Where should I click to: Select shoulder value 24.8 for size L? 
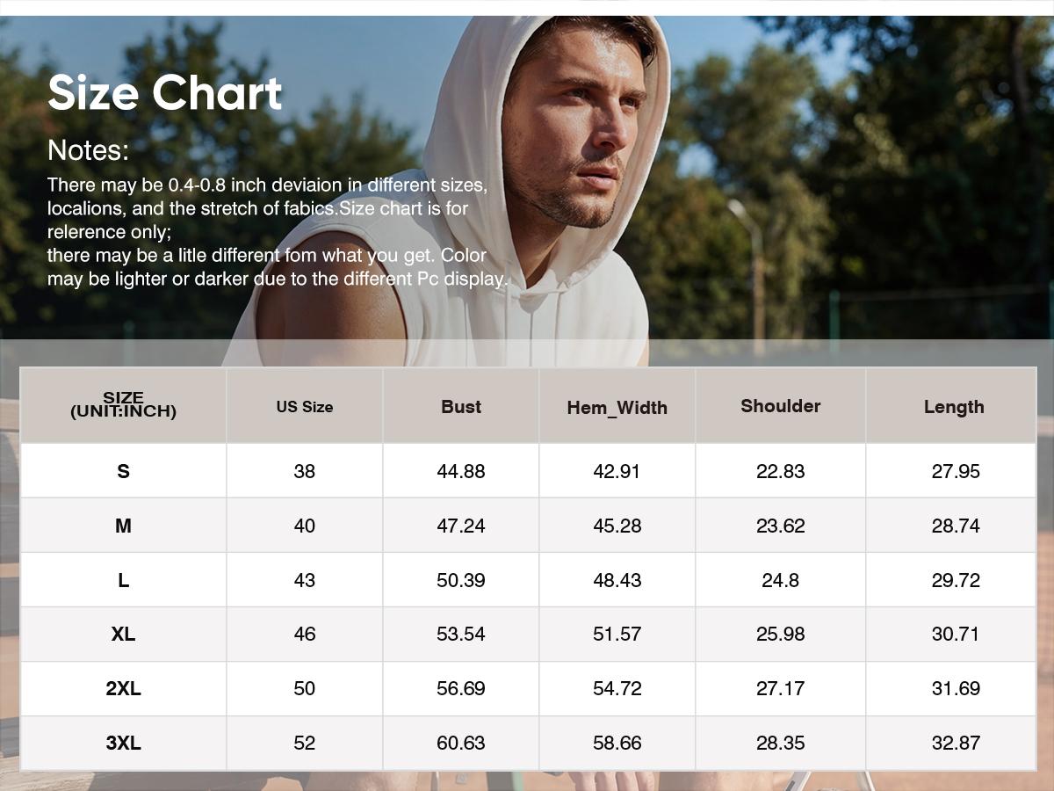[780, 580]
